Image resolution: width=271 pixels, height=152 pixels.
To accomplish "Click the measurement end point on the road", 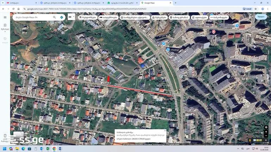I will pos(171,95).
